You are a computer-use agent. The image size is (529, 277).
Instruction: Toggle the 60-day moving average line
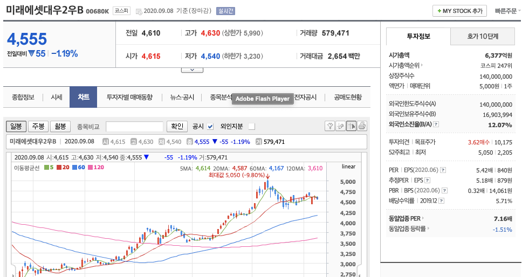(79, 168)
